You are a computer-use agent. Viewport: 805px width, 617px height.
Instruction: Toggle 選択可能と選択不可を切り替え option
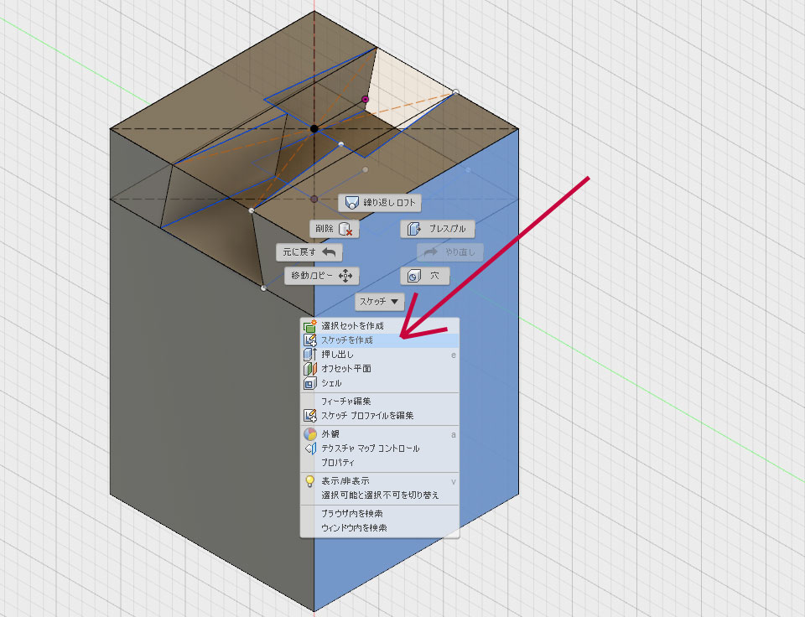380,495
